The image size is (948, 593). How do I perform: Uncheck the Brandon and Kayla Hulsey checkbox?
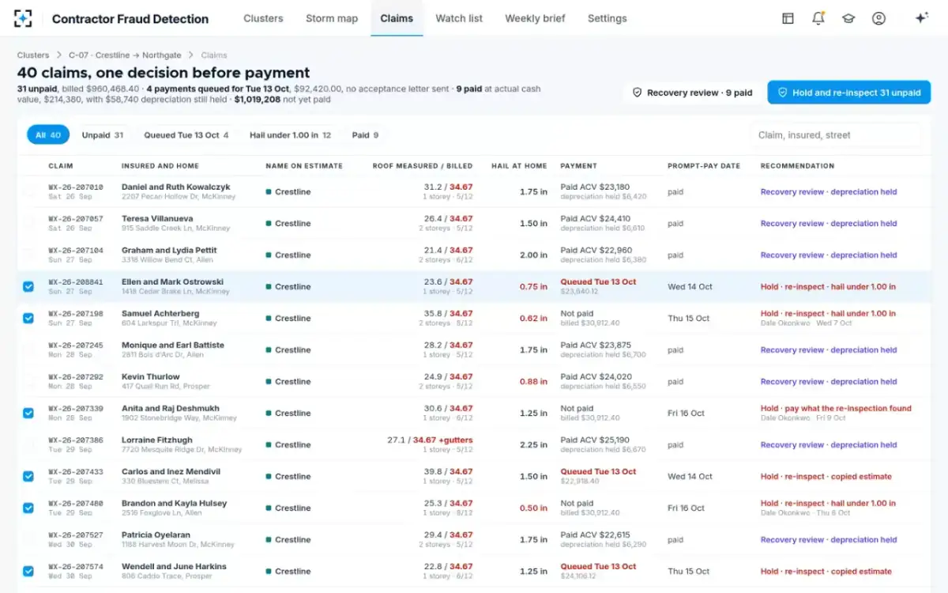[28, 508]
